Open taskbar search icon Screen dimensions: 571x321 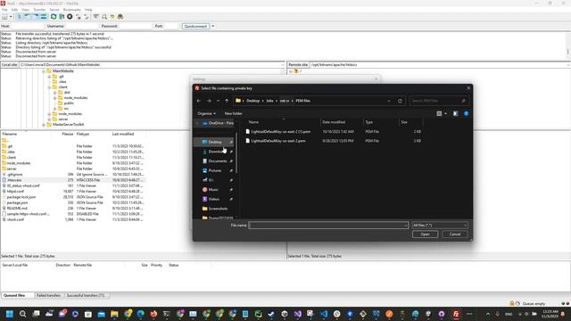pyautogui.click(x=22, y=314)
